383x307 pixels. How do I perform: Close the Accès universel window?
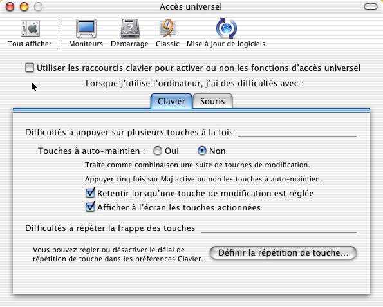pos(10,6)
